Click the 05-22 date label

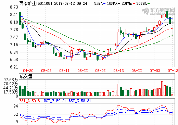pos(82,71)
